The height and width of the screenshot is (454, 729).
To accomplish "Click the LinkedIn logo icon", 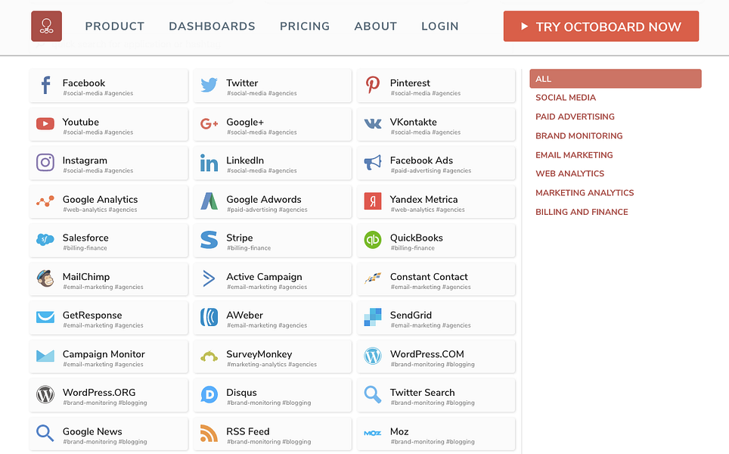I will coord(209,163).
